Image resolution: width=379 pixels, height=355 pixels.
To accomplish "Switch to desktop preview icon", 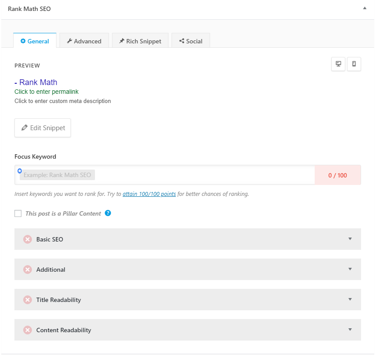I will coord(338,64).
